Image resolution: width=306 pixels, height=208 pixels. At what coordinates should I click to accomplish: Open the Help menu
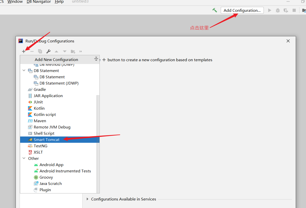coord(59,2)
